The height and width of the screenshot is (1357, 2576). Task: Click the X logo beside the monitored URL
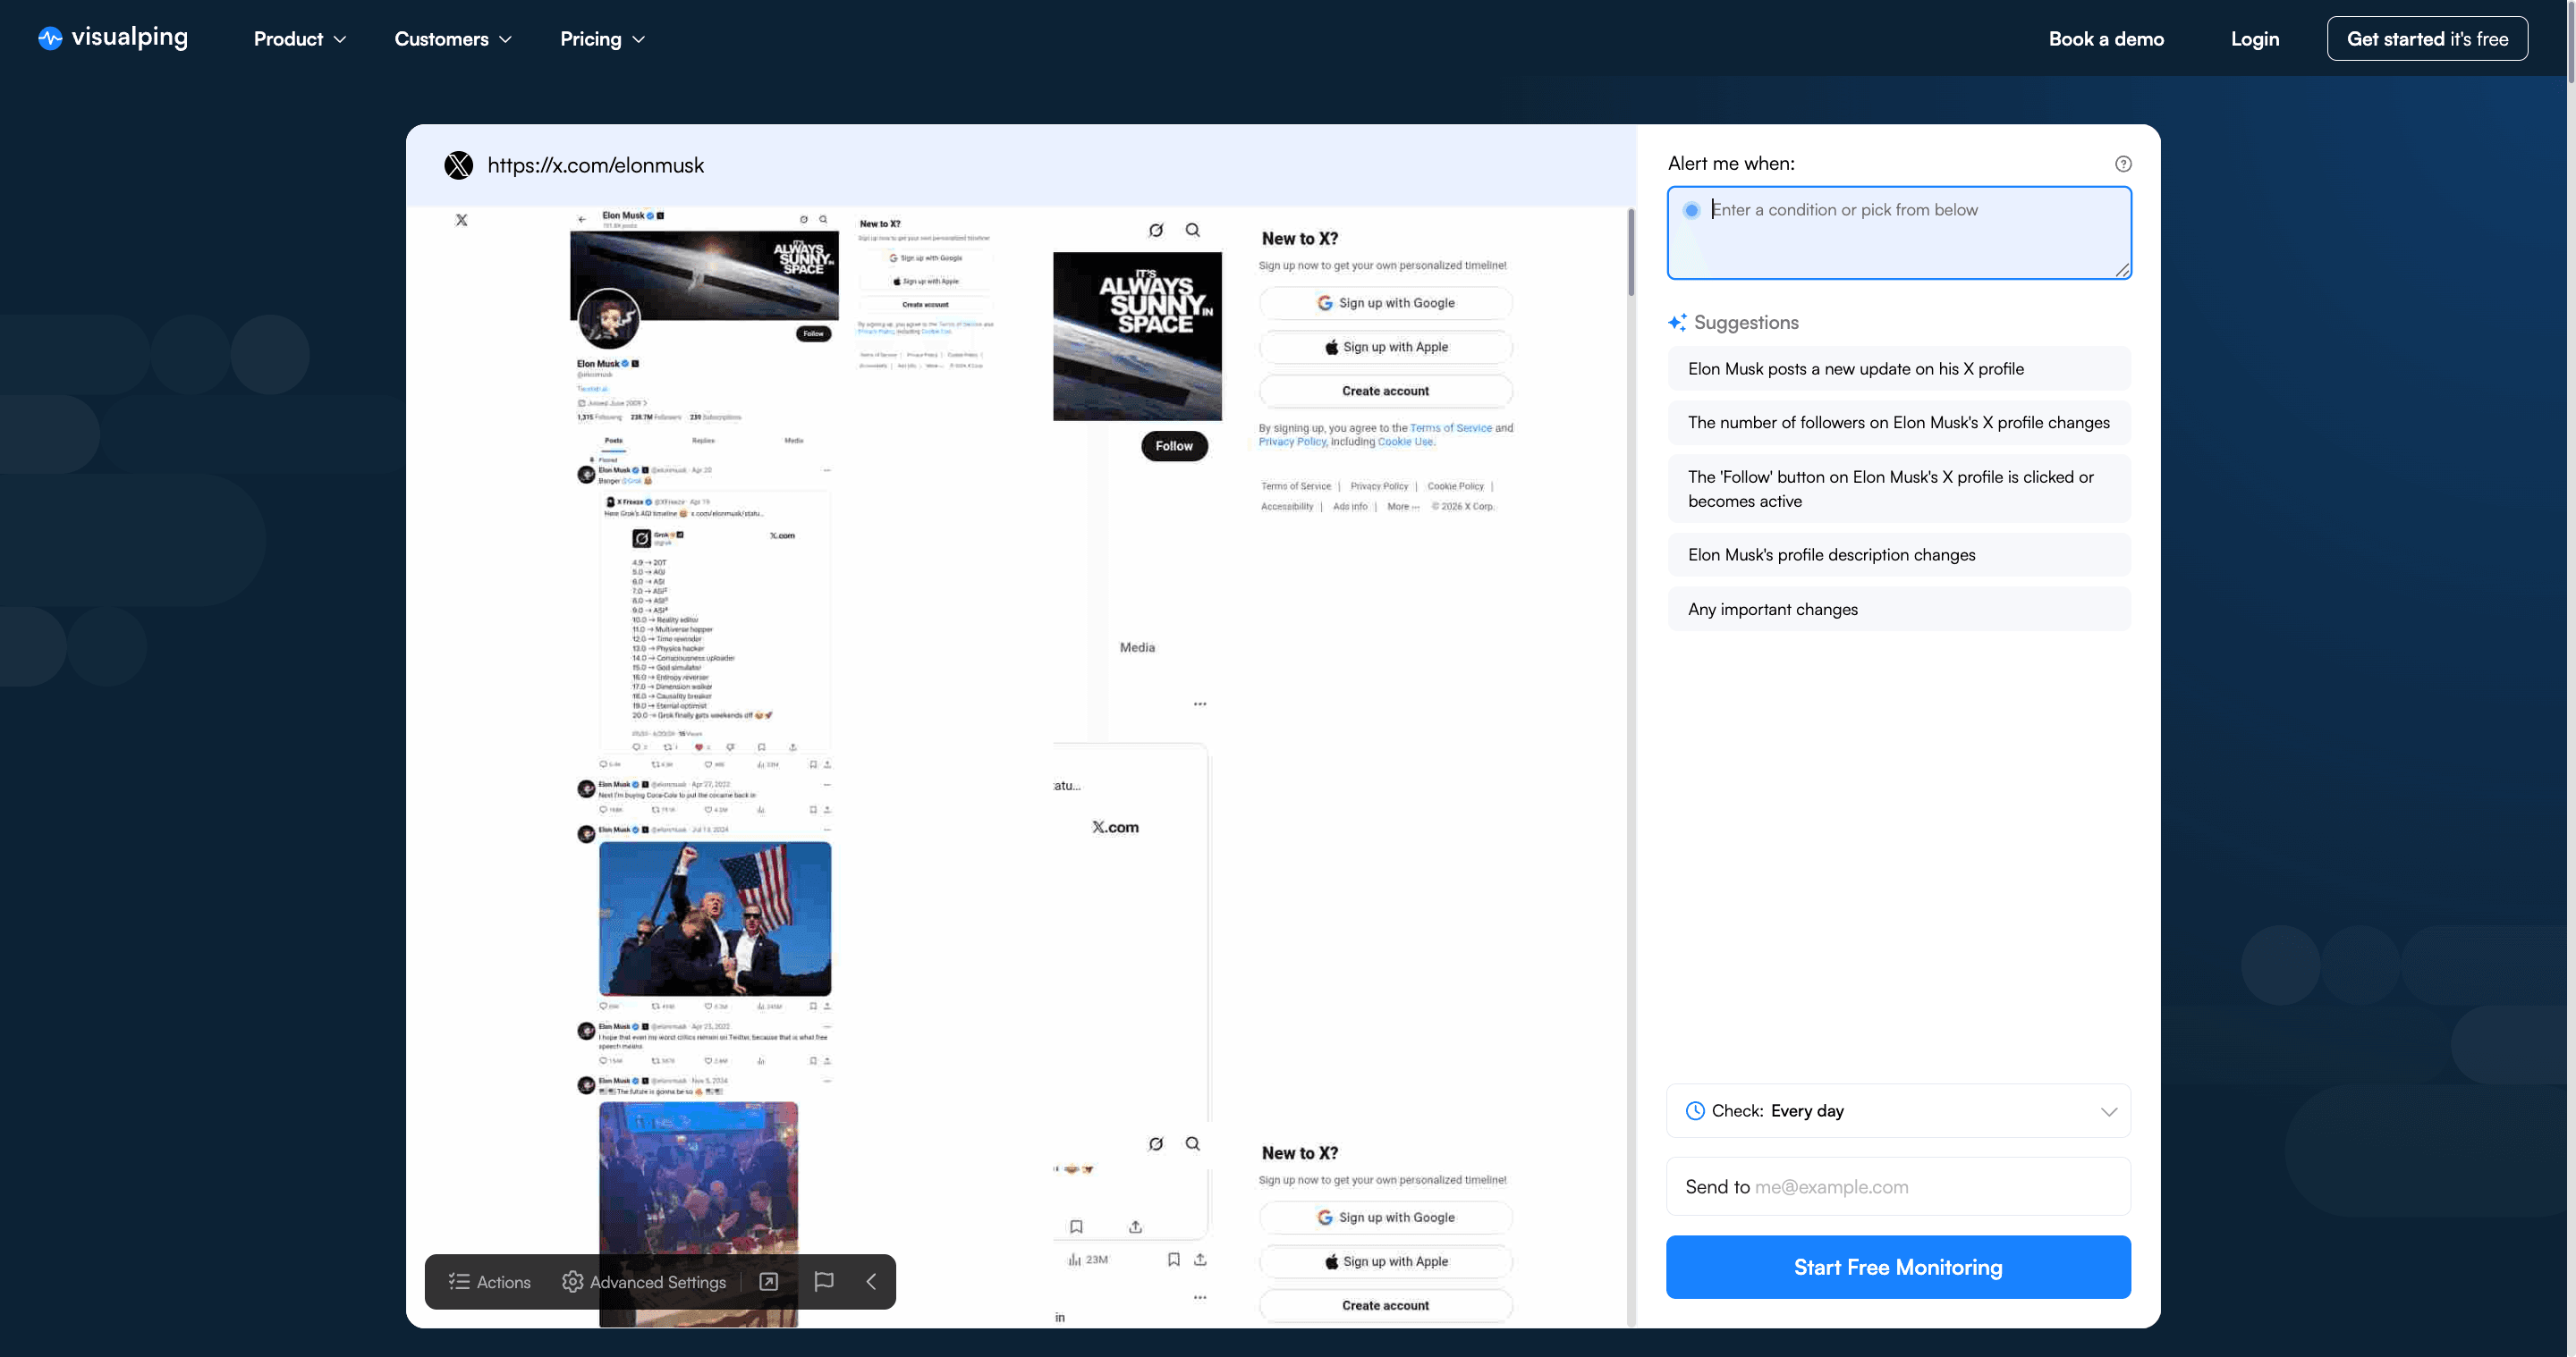tap(458, 164)
